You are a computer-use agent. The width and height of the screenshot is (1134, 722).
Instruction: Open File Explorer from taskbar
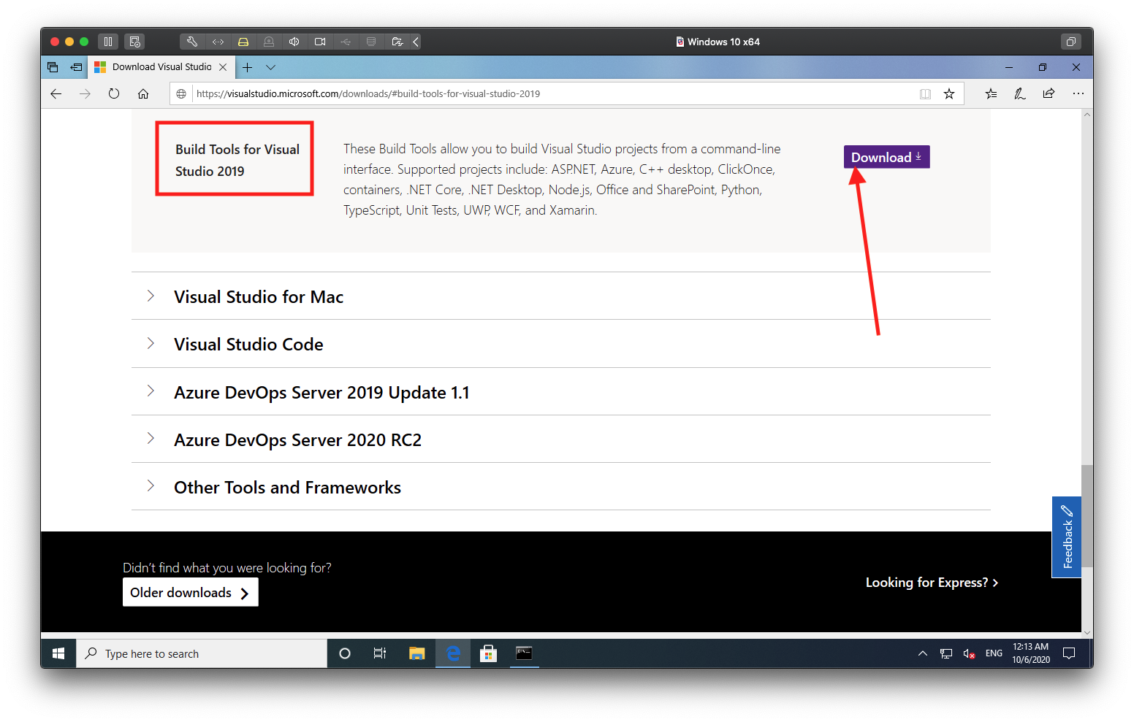(x=417, y=653)
